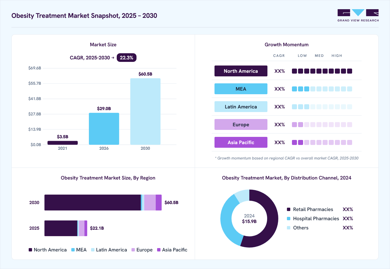Click the Growth Momentum heading
This screenshot has width=390, height=269.
point(287,45)
